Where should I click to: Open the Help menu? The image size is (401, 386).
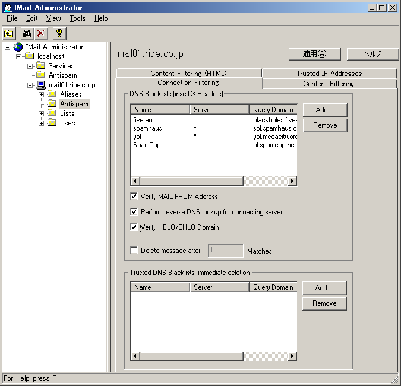(101, 18)
